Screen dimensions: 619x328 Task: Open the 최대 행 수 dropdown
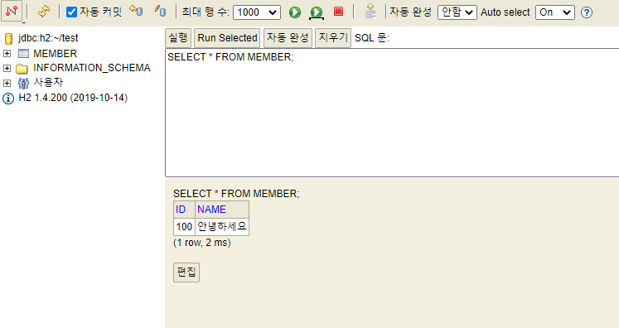257,12
